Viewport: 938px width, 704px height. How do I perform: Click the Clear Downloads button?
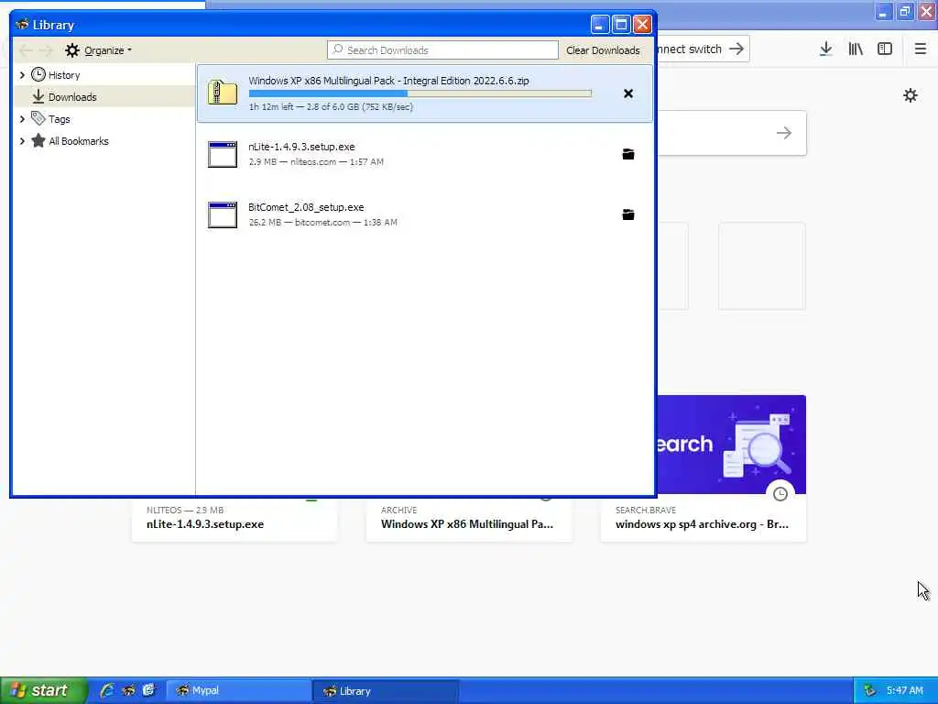point(603,50)
